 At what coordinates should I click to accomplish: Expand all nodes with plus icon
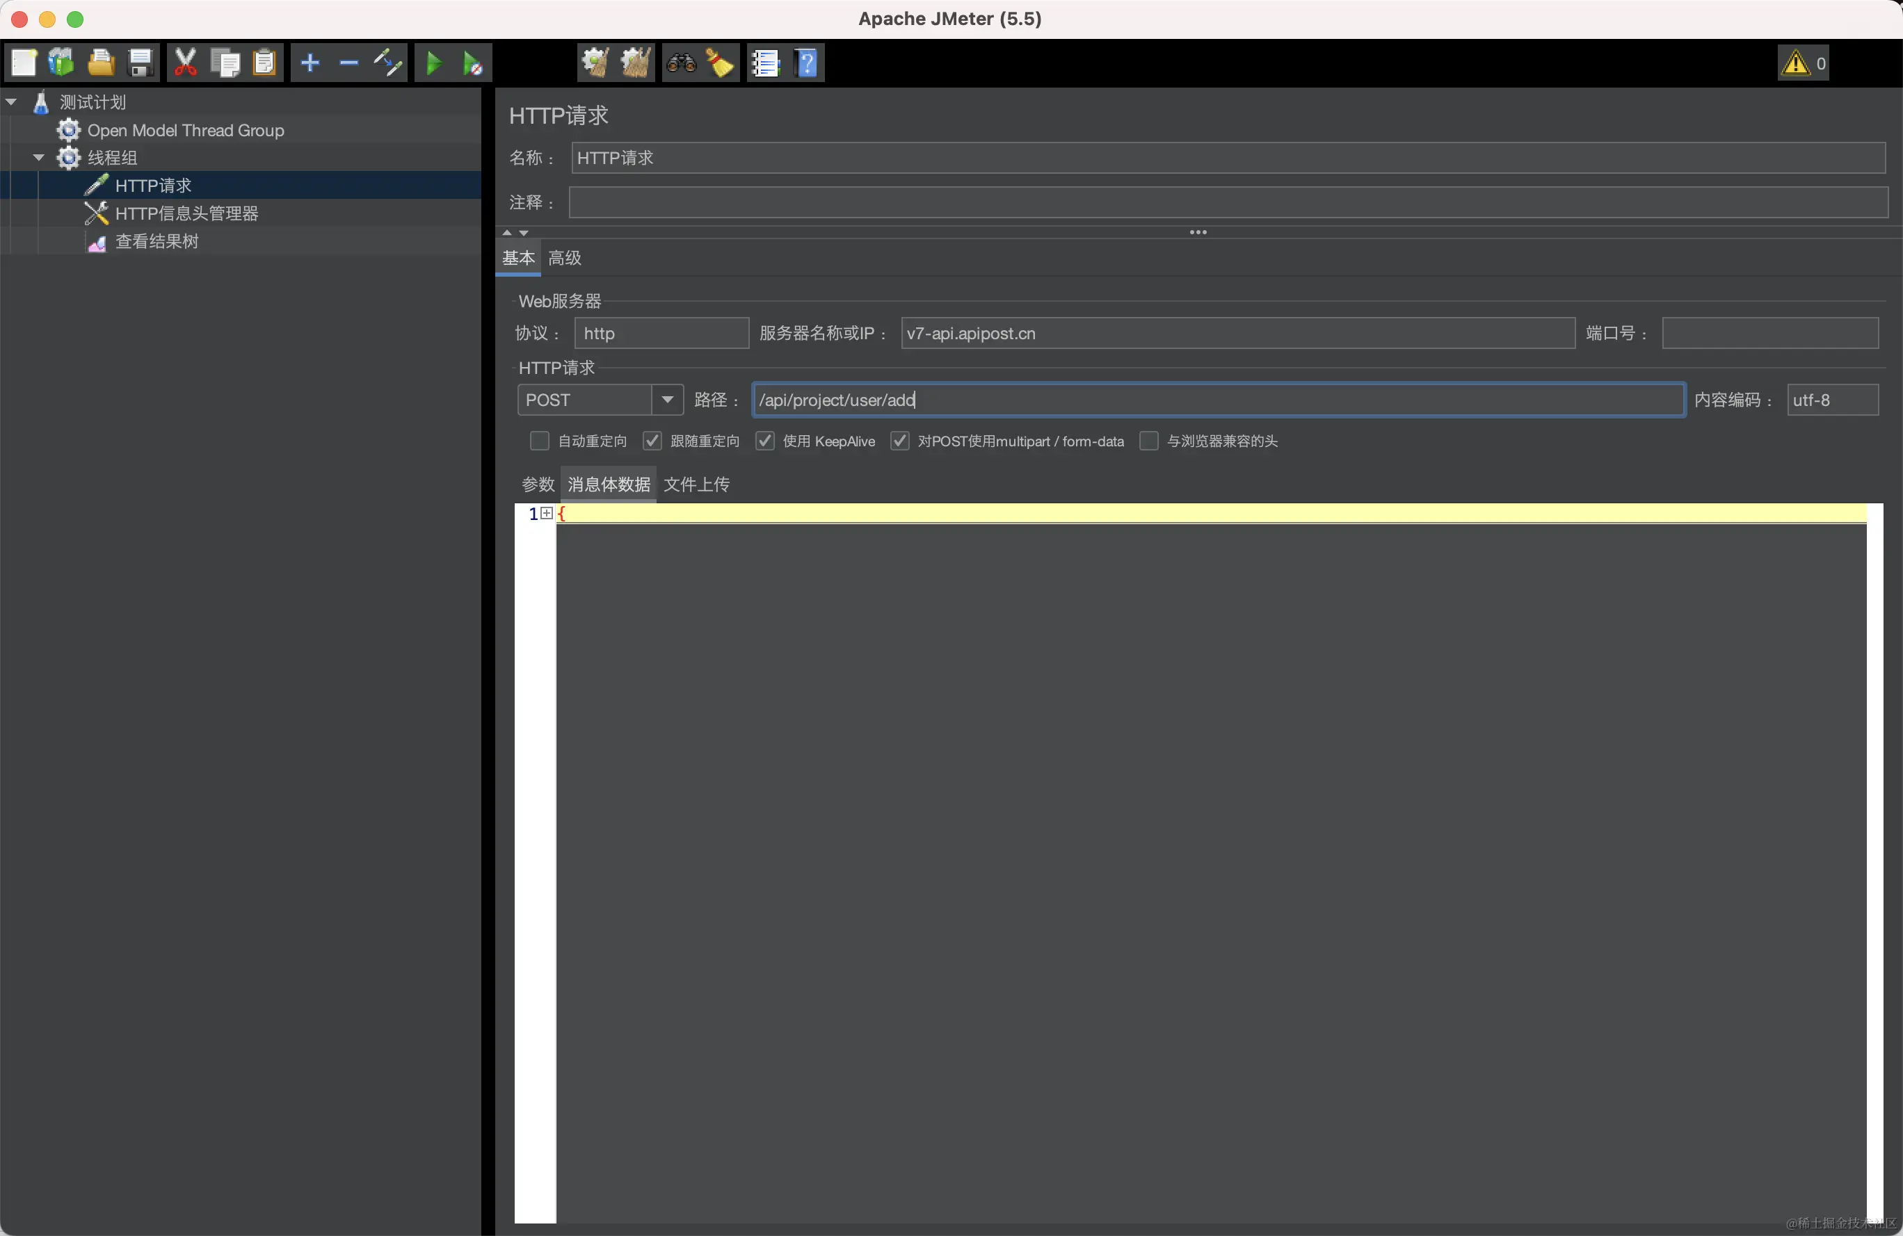[310, 63]
